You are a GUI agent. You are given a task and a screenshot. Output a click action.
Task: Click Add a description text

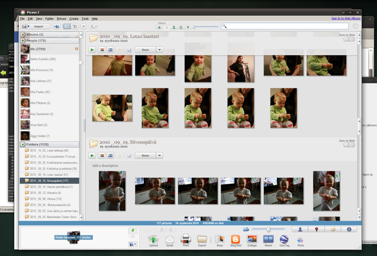click(x=105, y=165)
